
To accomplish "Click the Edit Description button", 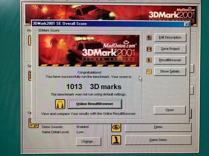I will click(x=170, y=38).
